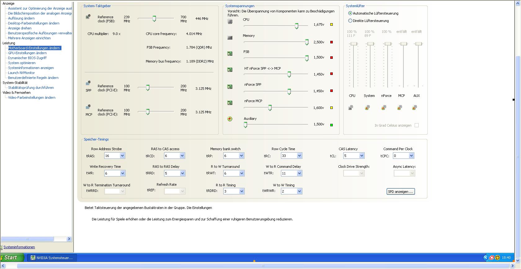Open Systeminformationen link at bottom left
Screen dimensions: 521x269
[19, 247]
